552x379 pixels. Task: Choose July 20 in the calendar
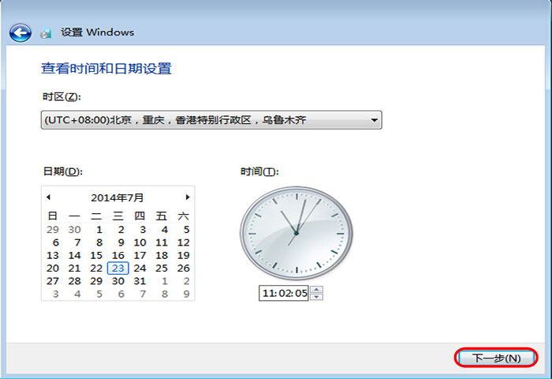tap(53, 268)
